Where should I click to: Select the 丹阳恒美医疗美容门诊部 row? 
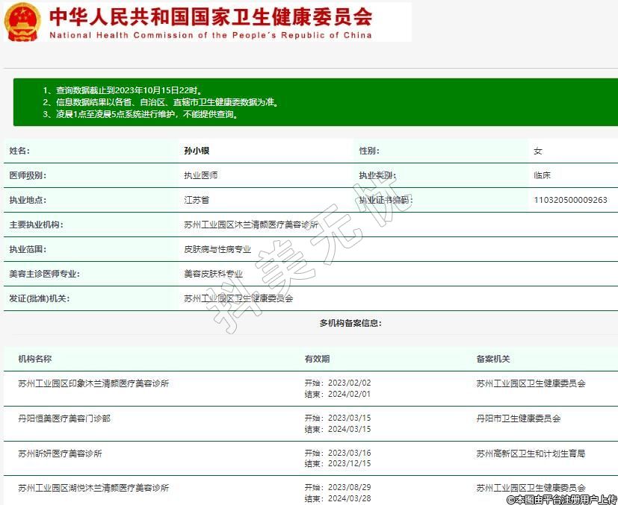point(64,418)
